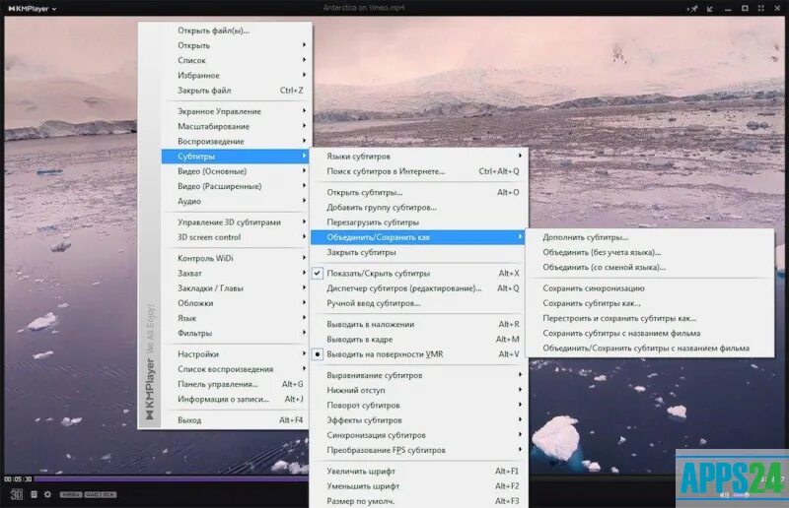Expand Экранное Управление submenu
The image size is (789, 508).
coord(236,111)
